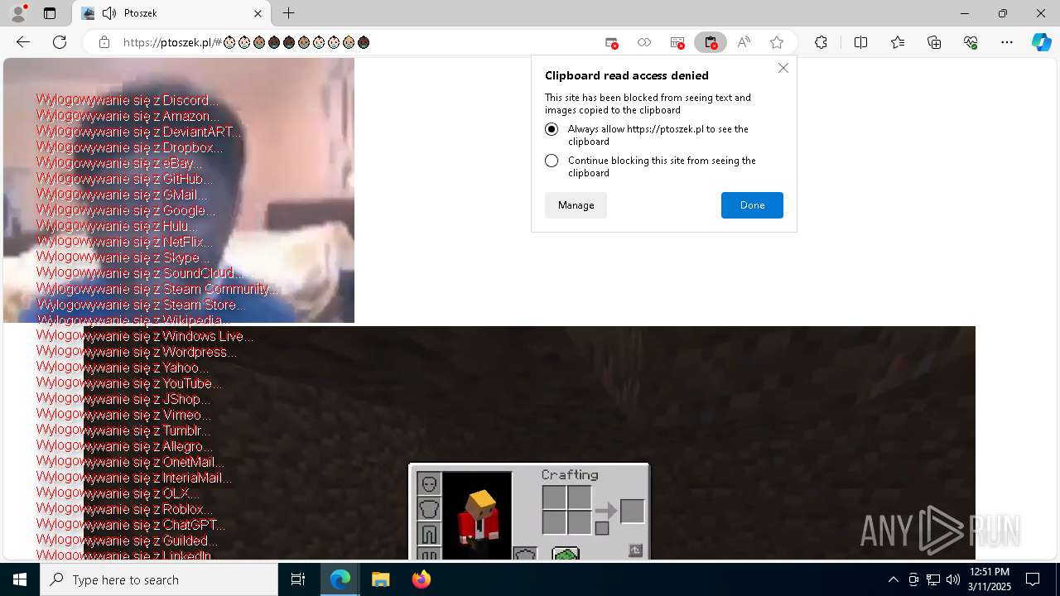This screenshot has width=1060, height=596.
Task: Open blocked window management indicator icon
Action: click(677, 42)
